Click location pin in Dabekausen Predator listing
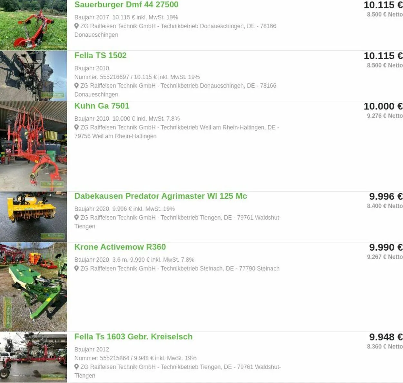403x383 pixels. (76, 218)
